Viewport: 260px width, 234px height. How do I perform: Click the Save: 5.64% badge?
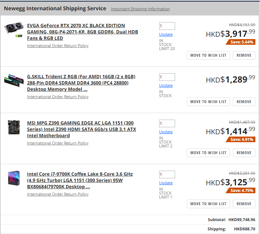point(240,42)
